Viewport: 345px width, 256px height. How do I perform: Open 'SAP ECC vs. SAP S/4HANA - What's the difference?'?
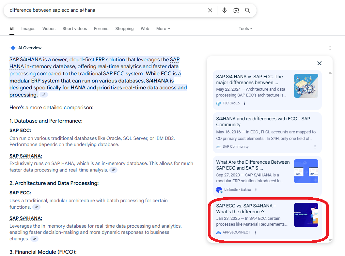[246, 209]
